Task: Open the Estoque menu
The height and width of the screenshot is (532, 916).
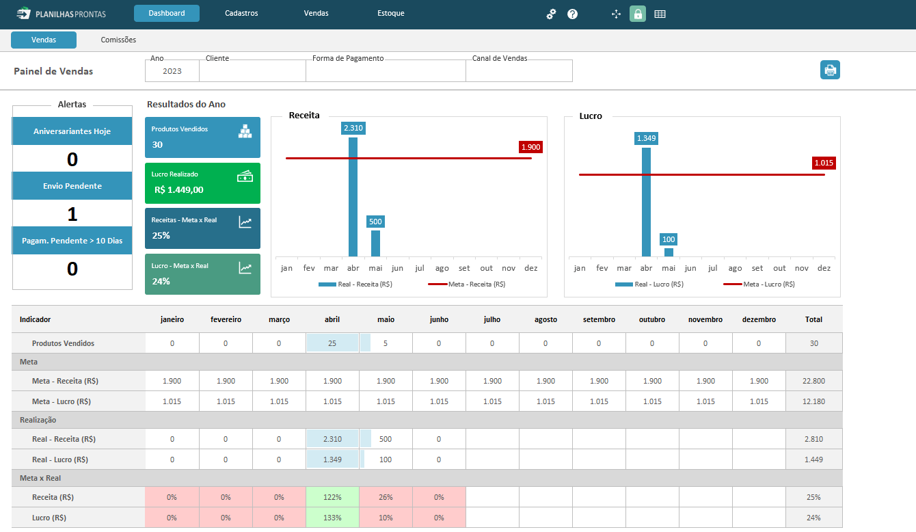Action: 391,13
